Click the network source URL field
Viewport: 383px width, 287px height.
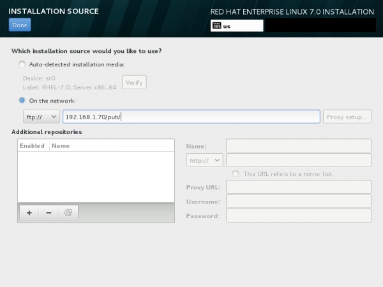pyautogui.click(x=191, y=117)
